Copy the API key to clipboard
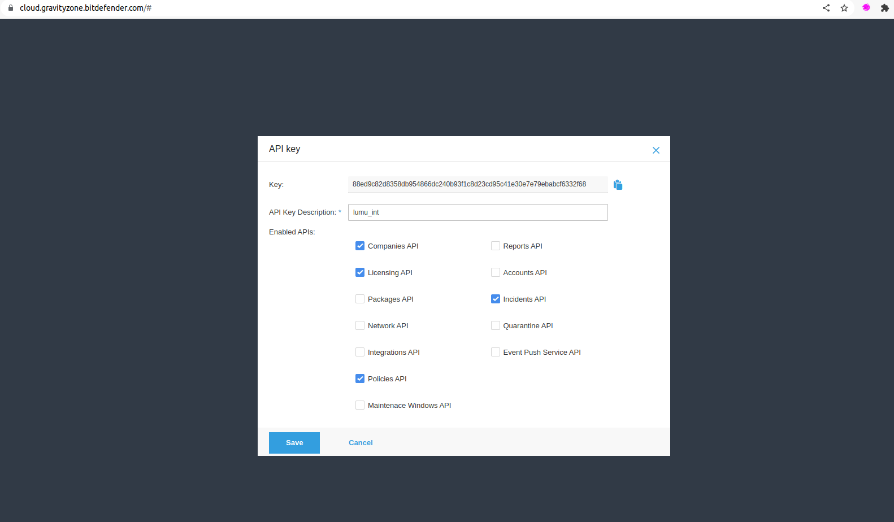 pyautogui.click(x=618, y=185)
